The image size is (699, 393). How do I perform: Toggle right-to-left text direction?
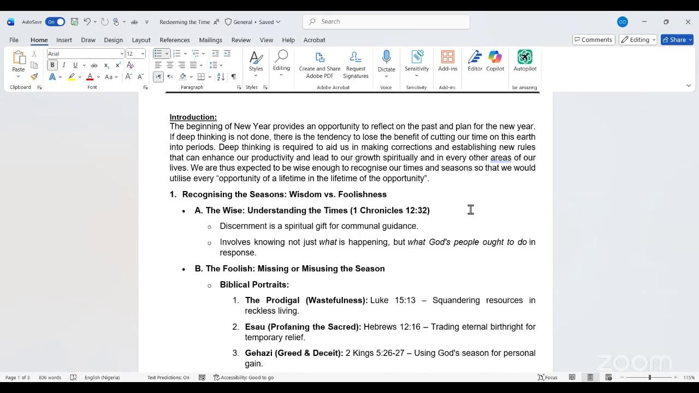pyautogui.click(x=170, y=77)
